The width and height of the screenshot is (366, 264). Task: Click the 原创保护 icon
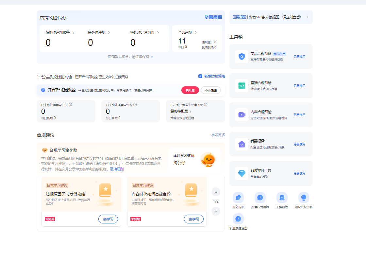238,198
